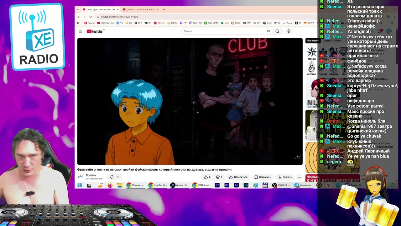Click the Сохранить save button
Image resolution: width=401 pixels, height=226 pixels.
tap(263, 177)
